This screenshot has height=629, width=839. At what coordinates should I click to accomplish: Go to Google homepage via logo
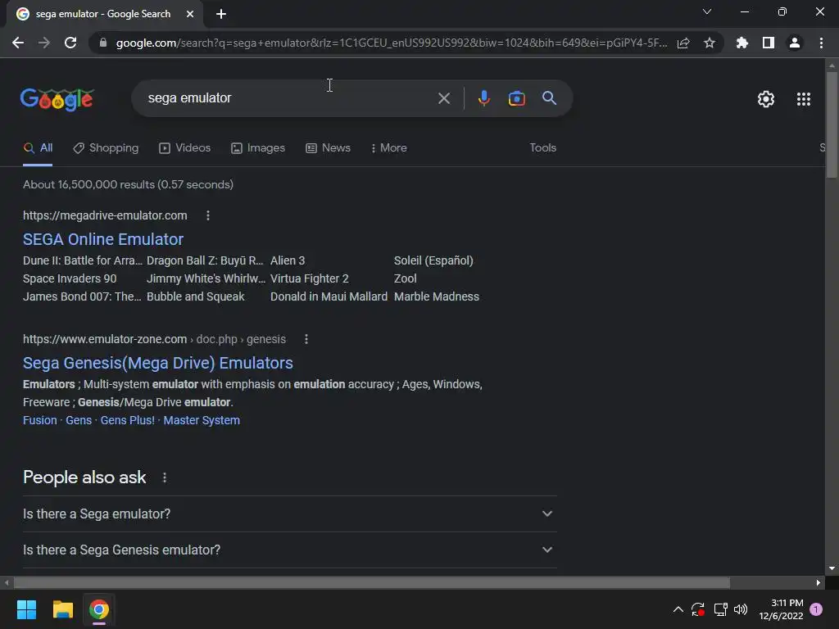click(57, 99)
